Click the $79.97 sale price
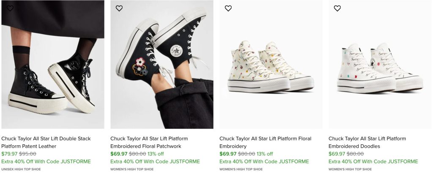The height and width of the screenshot is (173, 433). (x=9, y=154)
